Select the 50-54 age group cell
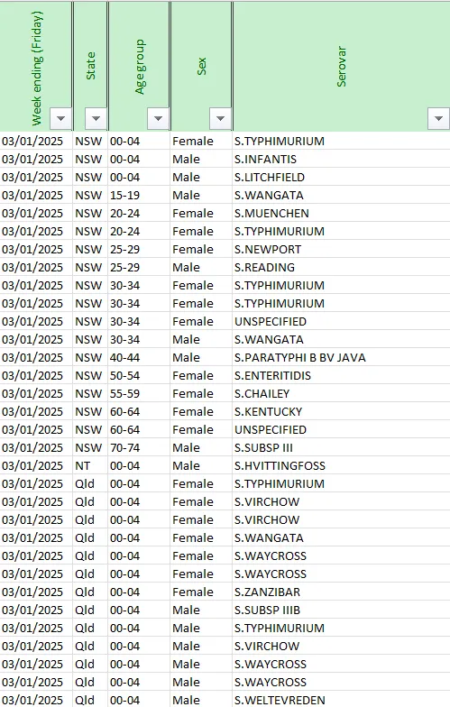This screenshot has height=707, width=450. (x=139, y=375)
